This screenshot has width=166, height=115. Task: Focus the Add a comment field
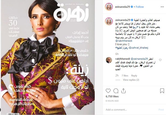(130, 110)
